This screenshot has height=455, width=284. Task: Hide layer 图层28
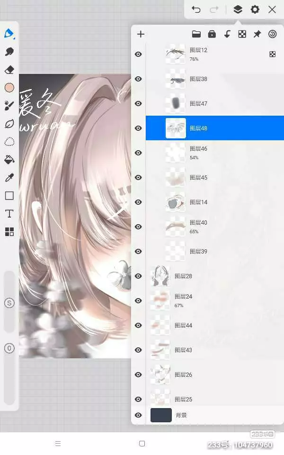[x=139, y=276]
